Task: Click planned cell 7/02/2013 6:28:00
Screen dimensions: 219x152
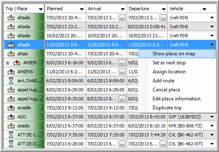Action: pos(65,144)
